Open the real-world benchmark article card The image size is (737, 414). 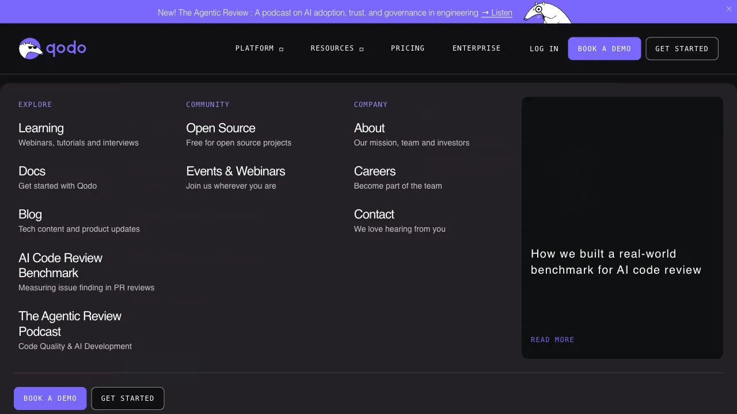pyautogui.click(x=622, y=228)
